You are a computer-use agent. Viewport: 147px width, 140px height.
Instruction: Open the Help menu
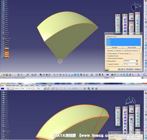[50, 85]
